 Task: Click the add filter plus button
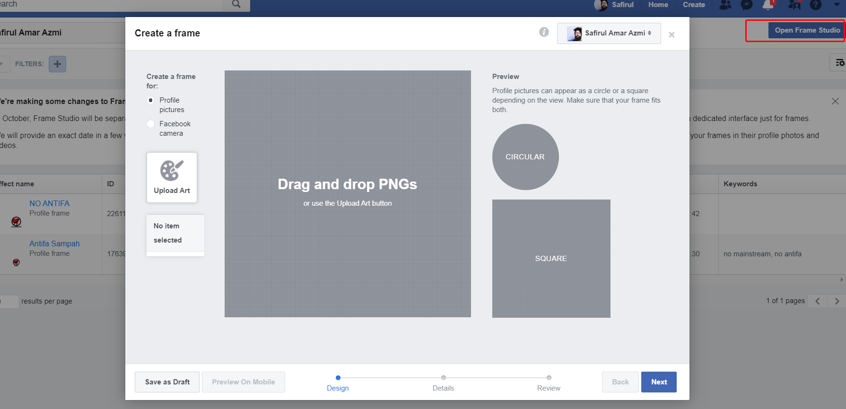57,64
